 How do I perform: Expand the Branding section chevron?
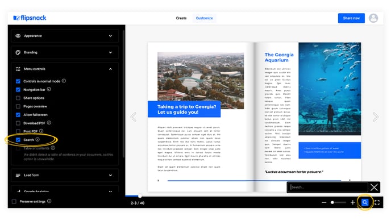(110, 52)
